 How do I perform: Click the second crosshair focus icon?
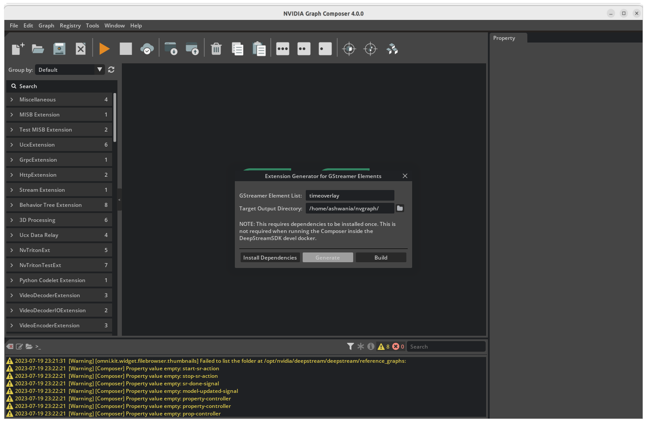tap(370, 49)
